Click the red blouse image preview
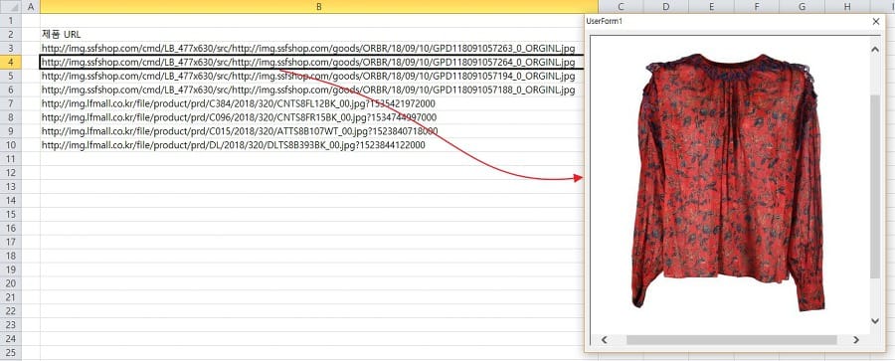 tap(728, 182)
